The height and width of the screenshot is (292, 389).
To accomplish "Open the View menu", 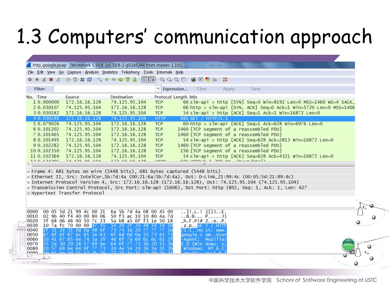I will tap(51, 72).
